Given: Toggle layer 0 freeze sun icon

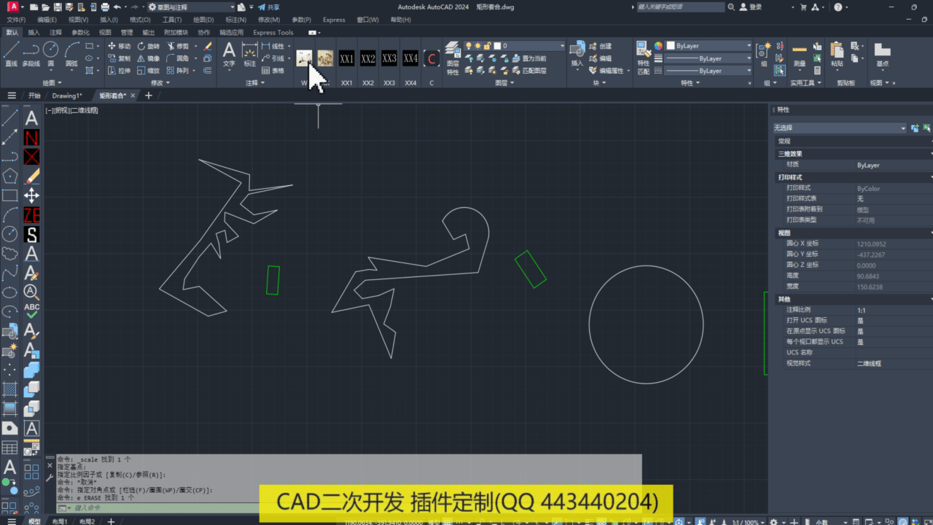Looking at the screenshot, I should [x=479, y=46].
